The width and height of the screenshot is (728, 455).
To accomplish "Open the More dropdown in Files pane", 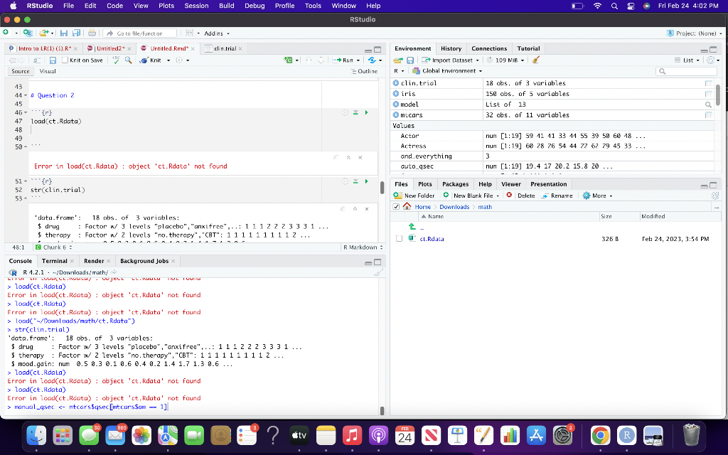I will [596, 196].
